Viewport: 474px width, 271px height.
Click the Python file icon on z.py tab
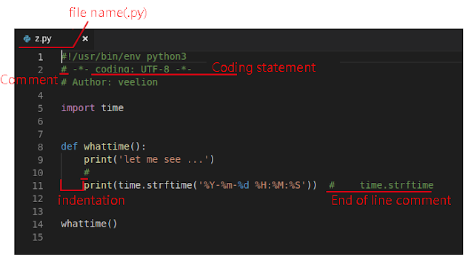pyautogui.click(x=27, y=39)
